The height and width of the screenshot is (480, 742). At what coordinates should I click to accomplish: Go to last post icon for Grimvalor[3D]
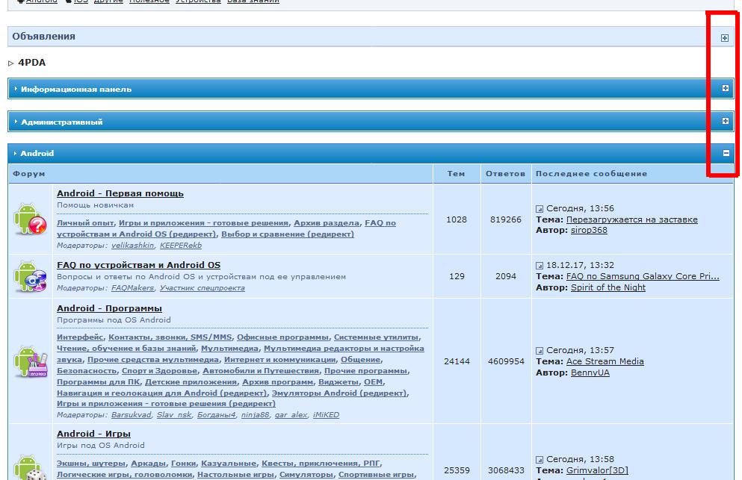point(540,459)
